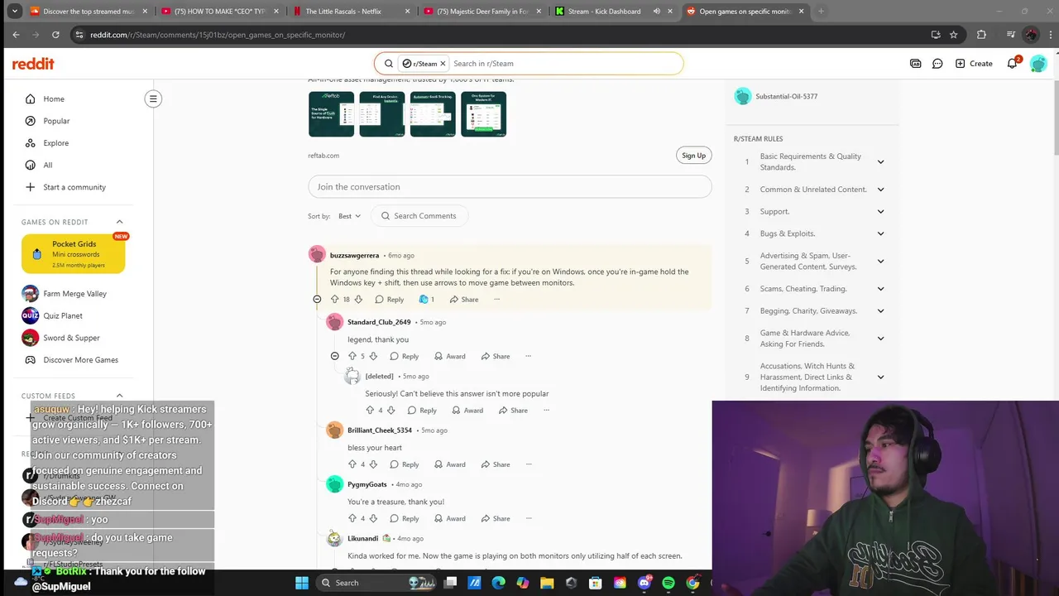Click the Windows Start button
This screenshot has height=596, width=1059.
[302, 583]
